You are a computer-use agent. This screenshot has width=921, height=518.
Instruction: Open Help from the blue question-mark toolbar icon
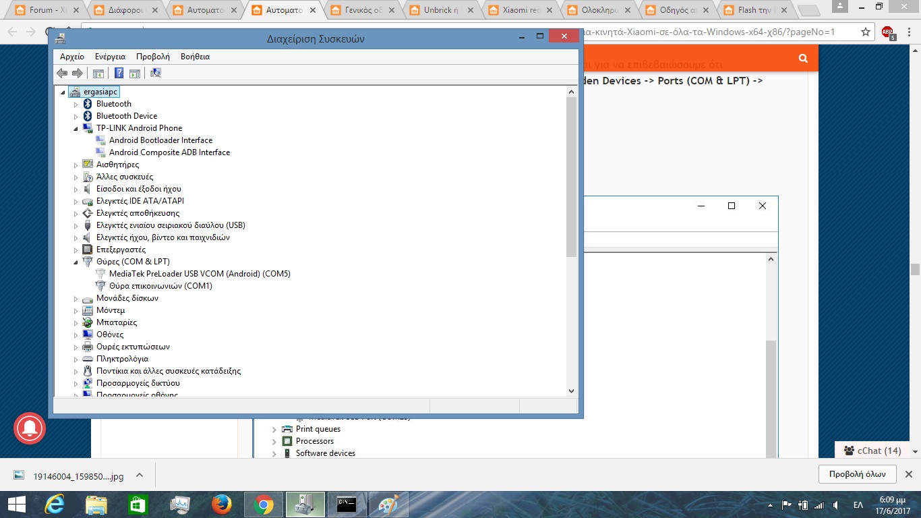tap(119, 73)
